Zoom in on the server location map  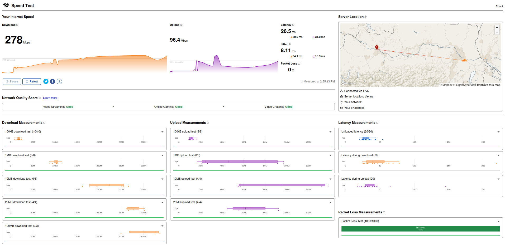(497, 27)
